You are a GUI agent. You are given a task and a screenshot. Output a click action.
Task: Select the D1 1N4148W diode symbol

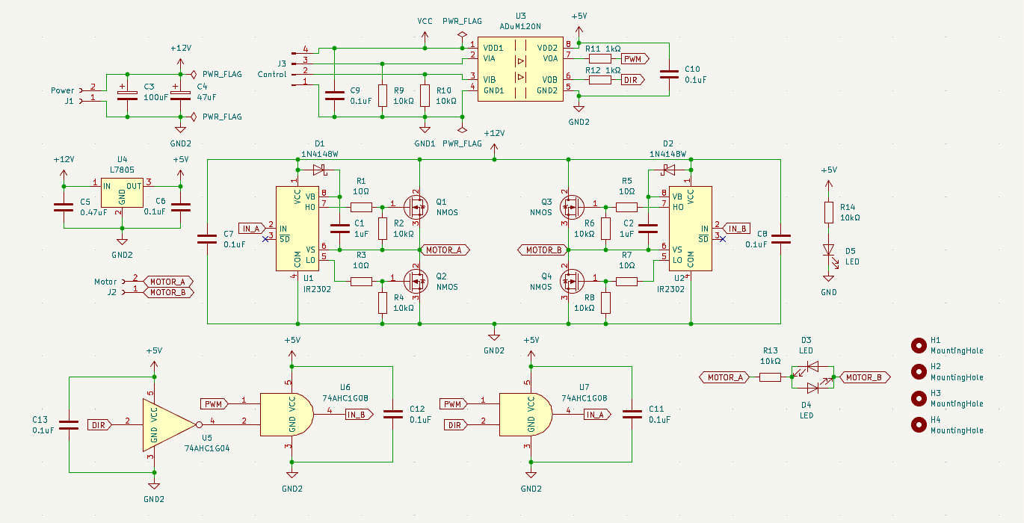tap(319, 169)
